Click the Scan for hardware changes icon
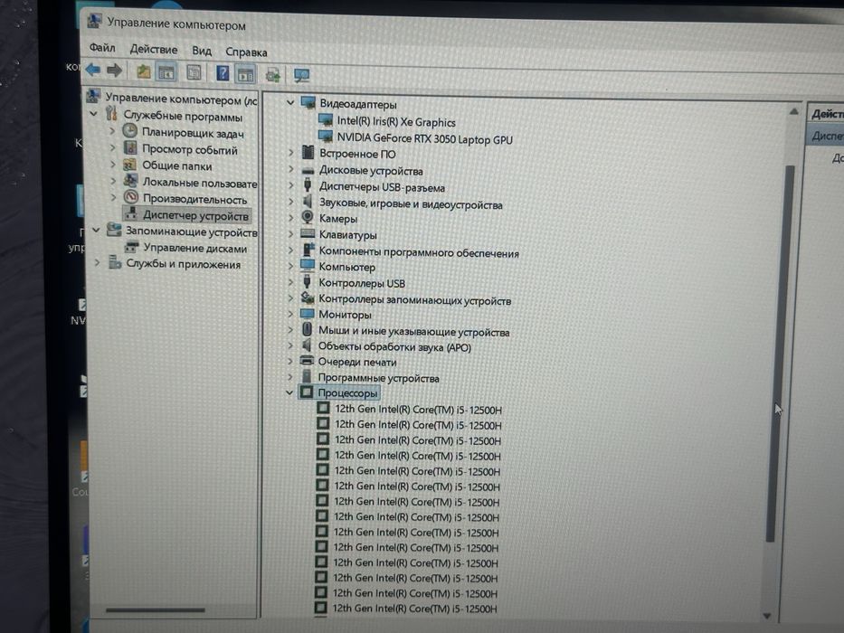 (x=301, y=75)
